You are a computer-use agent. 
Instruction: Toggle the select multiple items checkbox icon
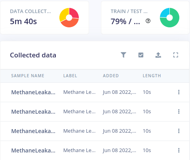141,55
